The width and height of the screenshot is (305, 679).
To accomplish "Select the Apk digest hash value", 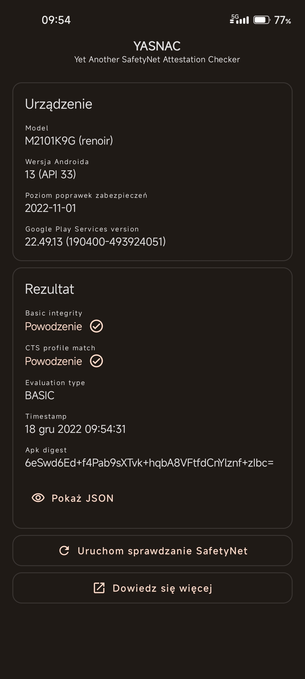I will (149, 463).
